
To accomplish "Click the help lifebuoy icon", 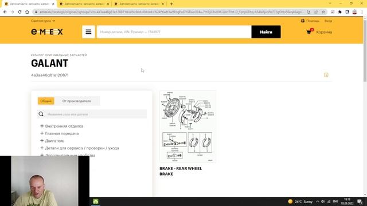I will click(303, 21).
